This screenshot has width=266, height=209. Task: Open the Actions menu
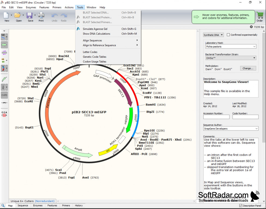coord(69,7)
